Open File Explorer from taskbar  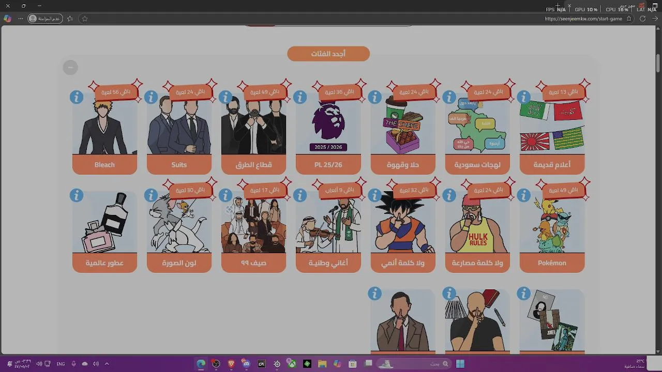pyautogui.click(x=322, y=364)
